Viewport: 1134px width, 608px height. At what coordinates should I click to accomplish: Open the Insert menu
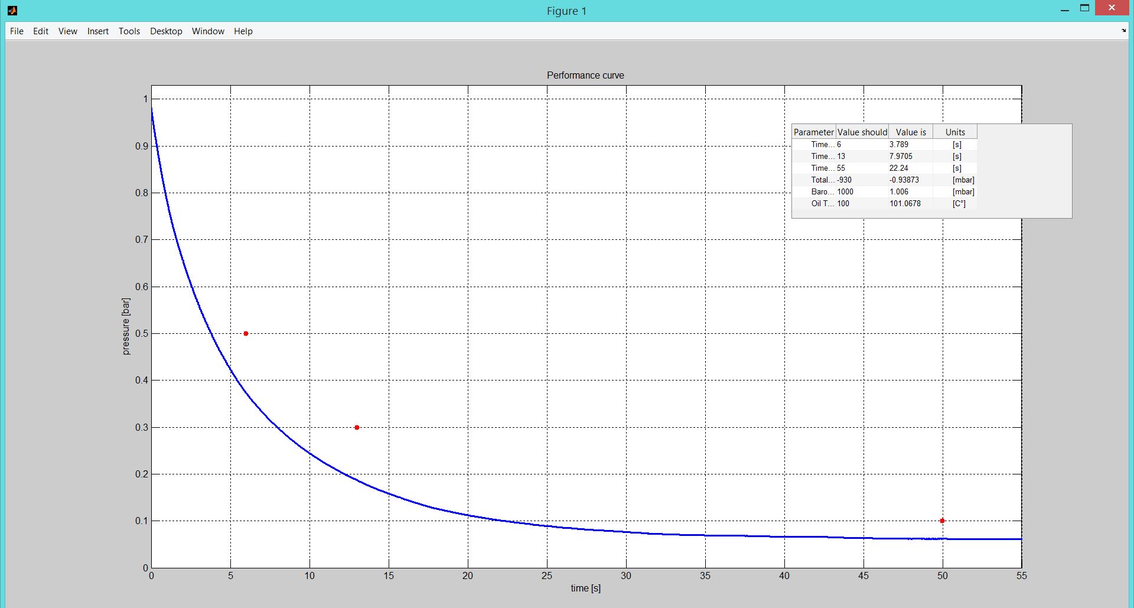pos(98,31)
